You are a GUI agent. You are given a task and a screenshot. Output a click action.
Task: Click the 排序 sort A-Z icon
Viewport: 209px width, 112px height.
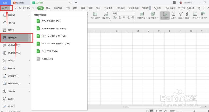click(x=188, y=14)
